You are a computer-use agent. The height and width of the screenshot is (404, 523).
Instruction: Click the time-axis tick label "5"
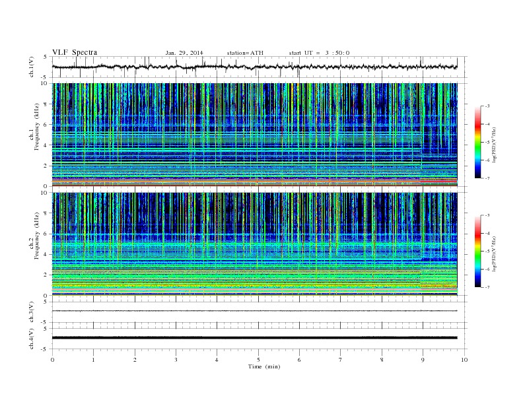[x=258, y=360]
